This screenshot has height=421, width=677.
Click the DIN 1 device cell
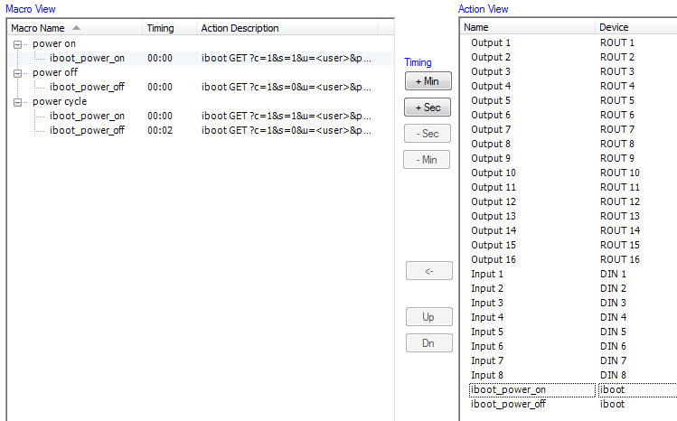point(613,274)
